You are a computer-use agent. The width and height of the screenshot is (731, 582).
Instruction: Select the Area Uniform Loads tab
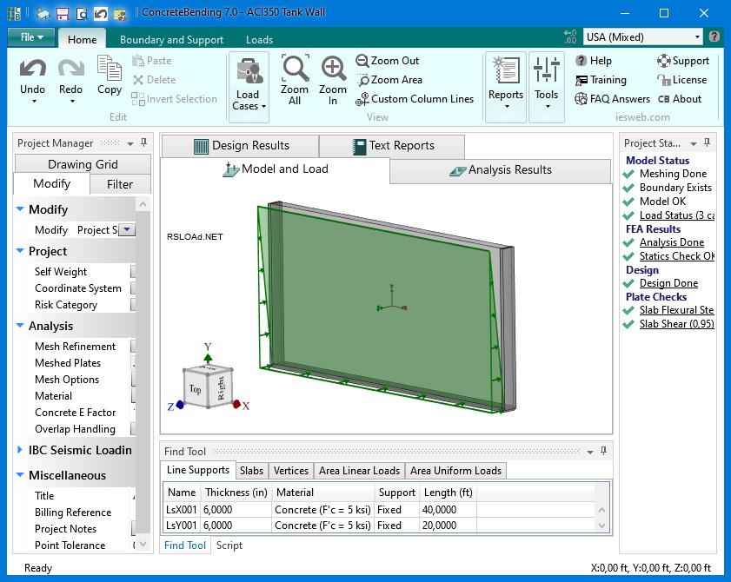tap(455, 470)
